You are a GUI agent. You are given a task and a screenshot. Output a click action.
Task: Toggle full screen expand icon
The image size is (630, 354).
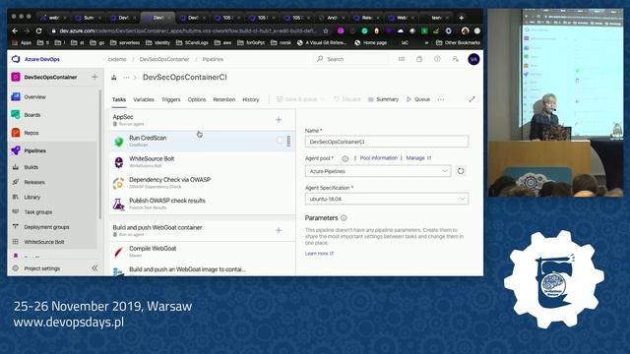472,99
